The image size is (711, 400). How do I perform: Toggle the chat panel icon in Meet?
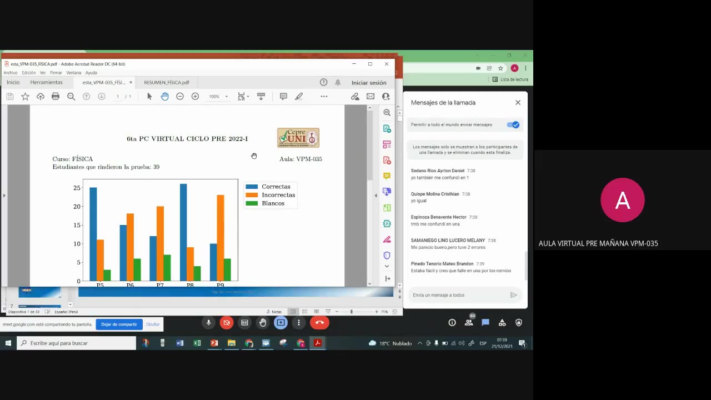coord(485,322)
